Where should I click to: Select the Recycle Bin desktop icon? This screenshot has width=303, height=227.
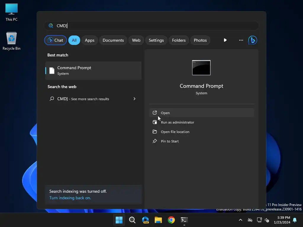pyautogui.click(x=12, y=41)
